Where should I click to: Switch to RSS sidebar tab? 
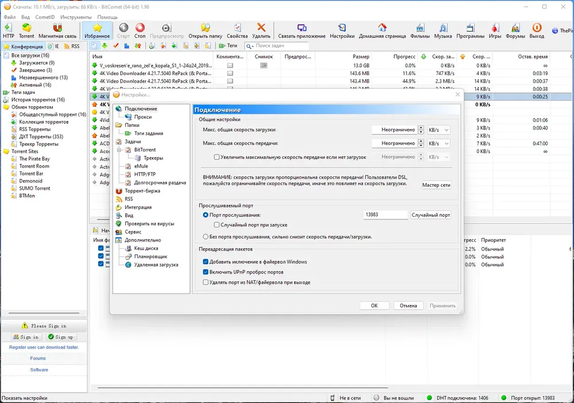(72, 46)
